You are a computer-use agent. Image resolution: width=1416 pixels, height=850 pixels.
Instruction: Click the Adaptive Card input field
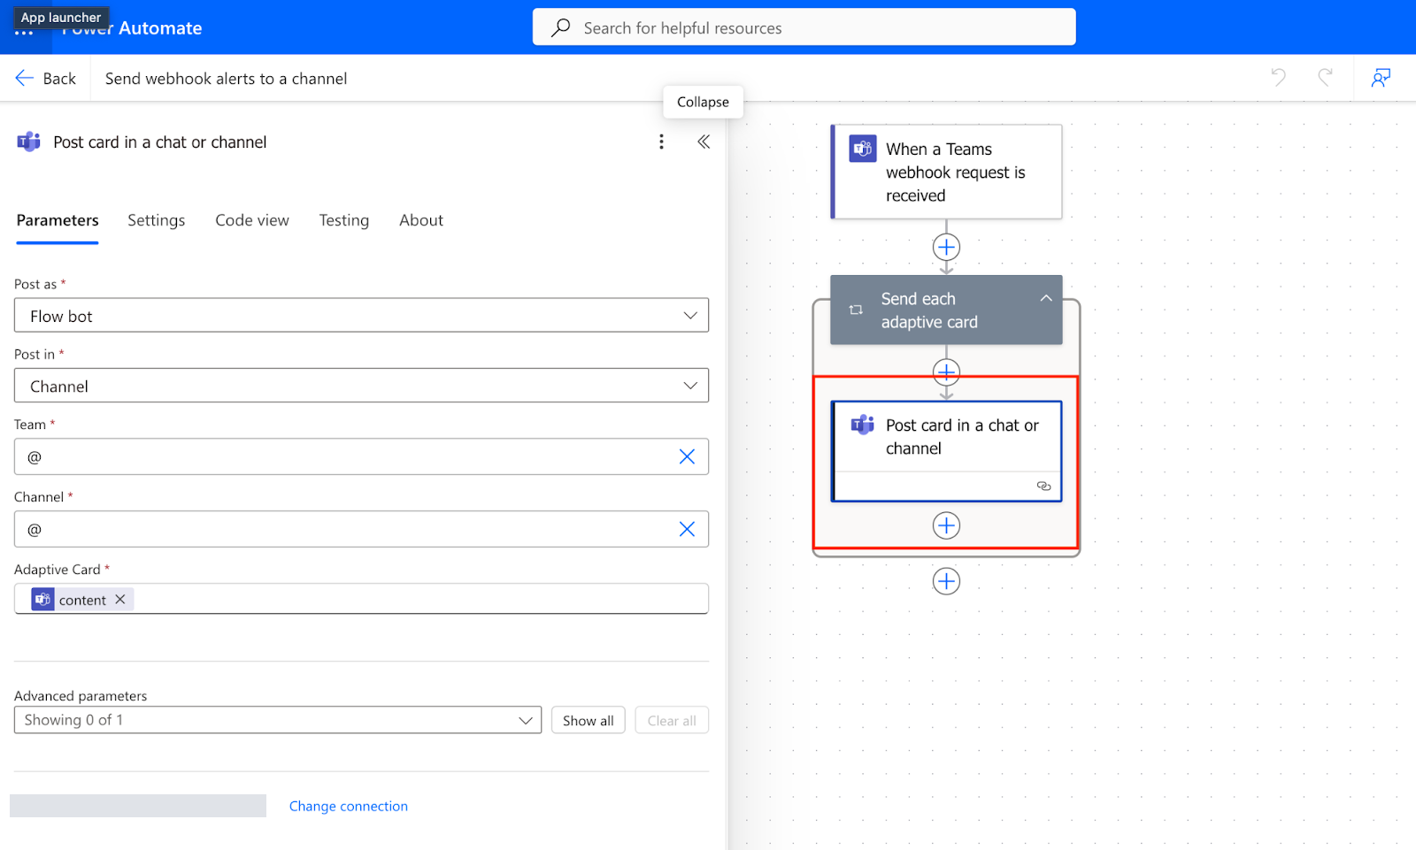tap(361, 599)
